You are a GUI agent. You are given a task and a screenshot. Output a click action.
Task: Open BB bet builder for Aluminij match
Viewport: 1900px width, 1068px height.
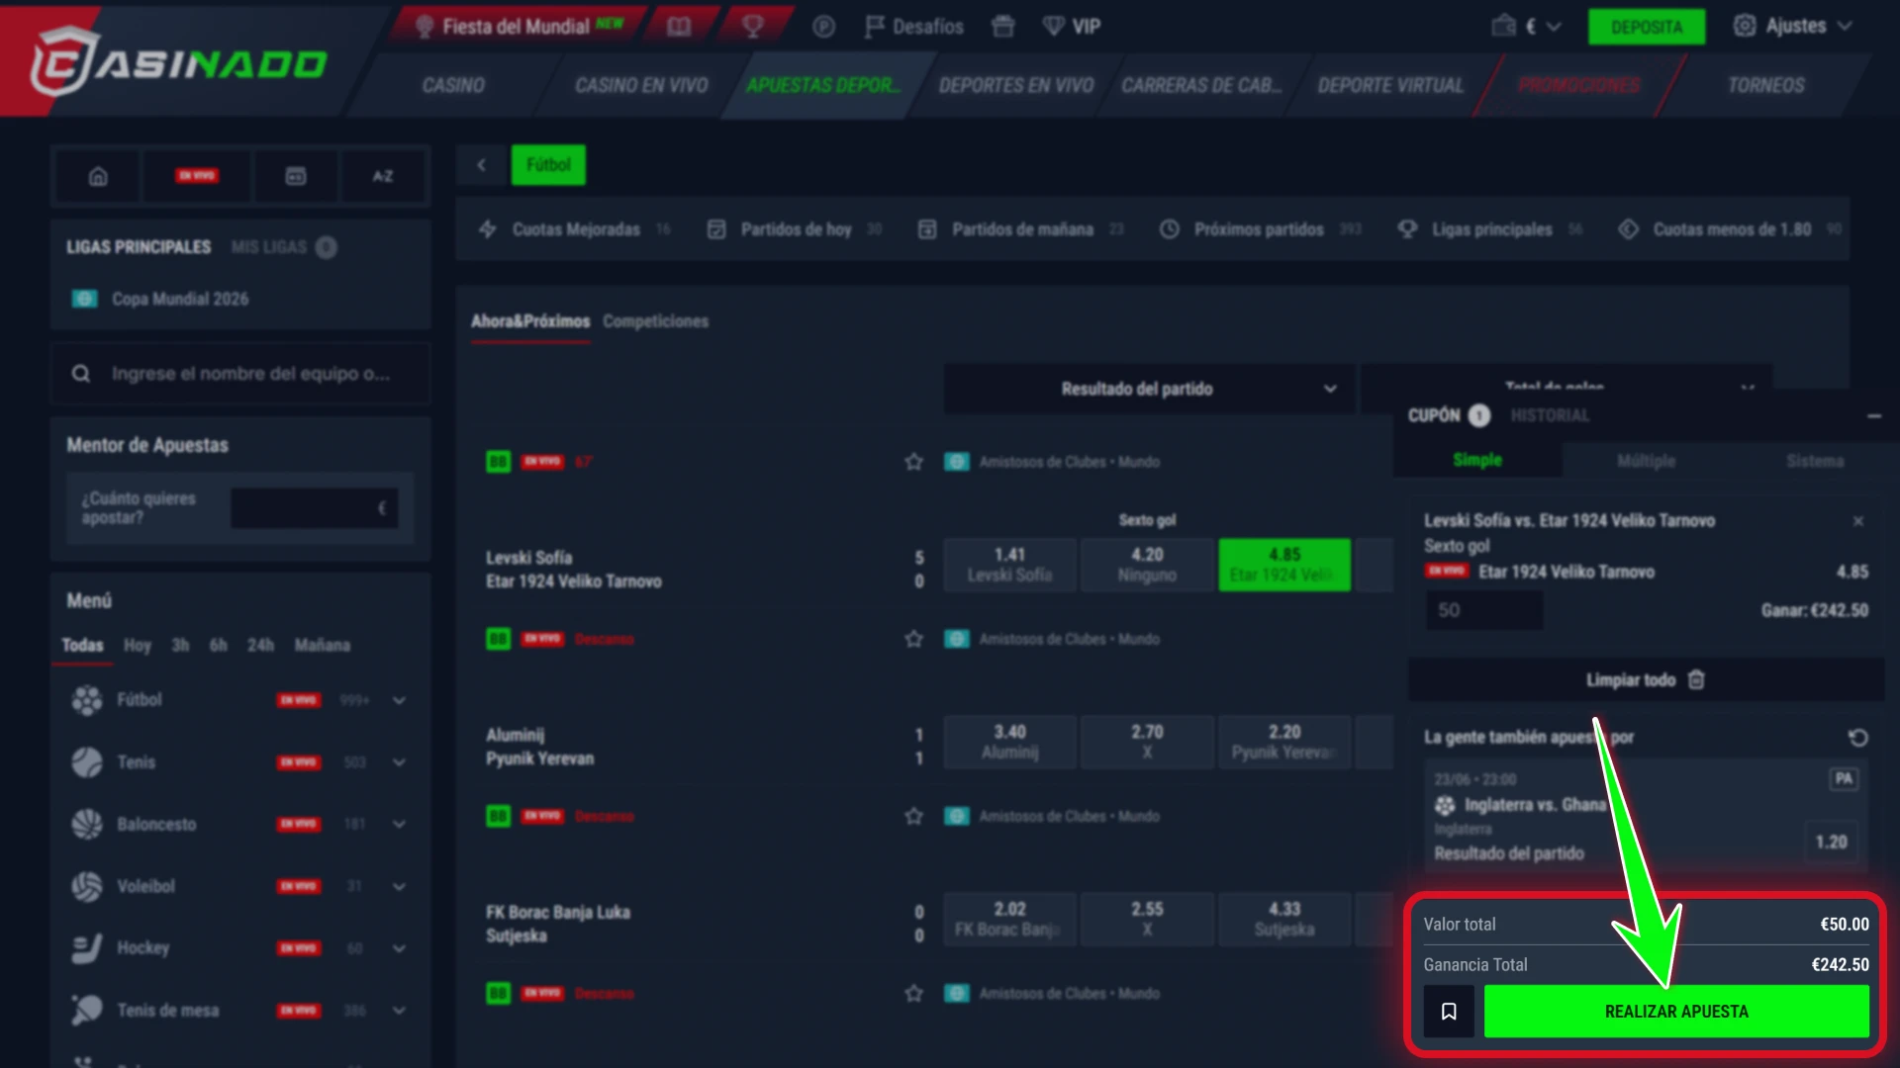[498, 639]
